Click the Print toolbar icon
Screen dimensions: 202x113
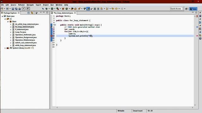click(x=20, y=9)
